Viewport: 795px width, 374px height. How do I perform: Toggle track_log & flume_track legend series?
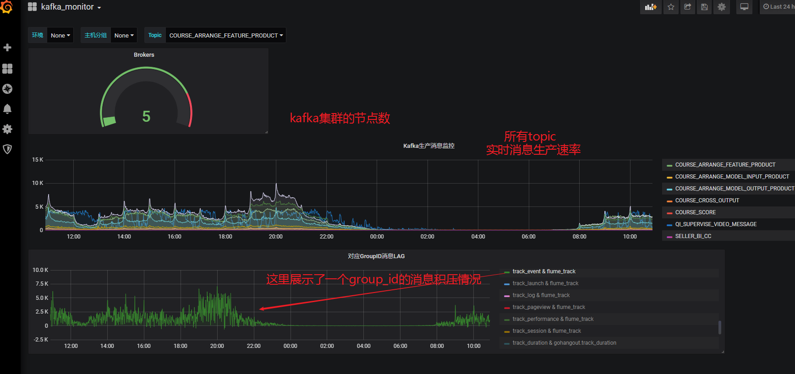coord(541,295)
